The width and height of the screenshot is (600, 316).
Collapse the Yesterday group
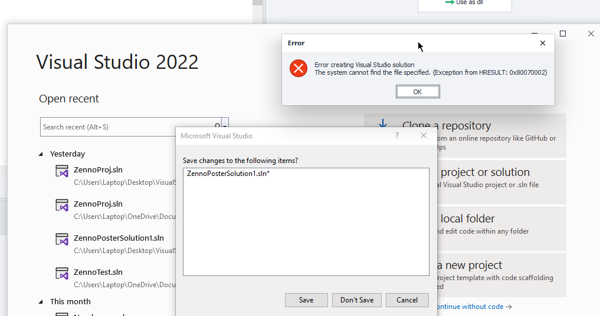41,154
